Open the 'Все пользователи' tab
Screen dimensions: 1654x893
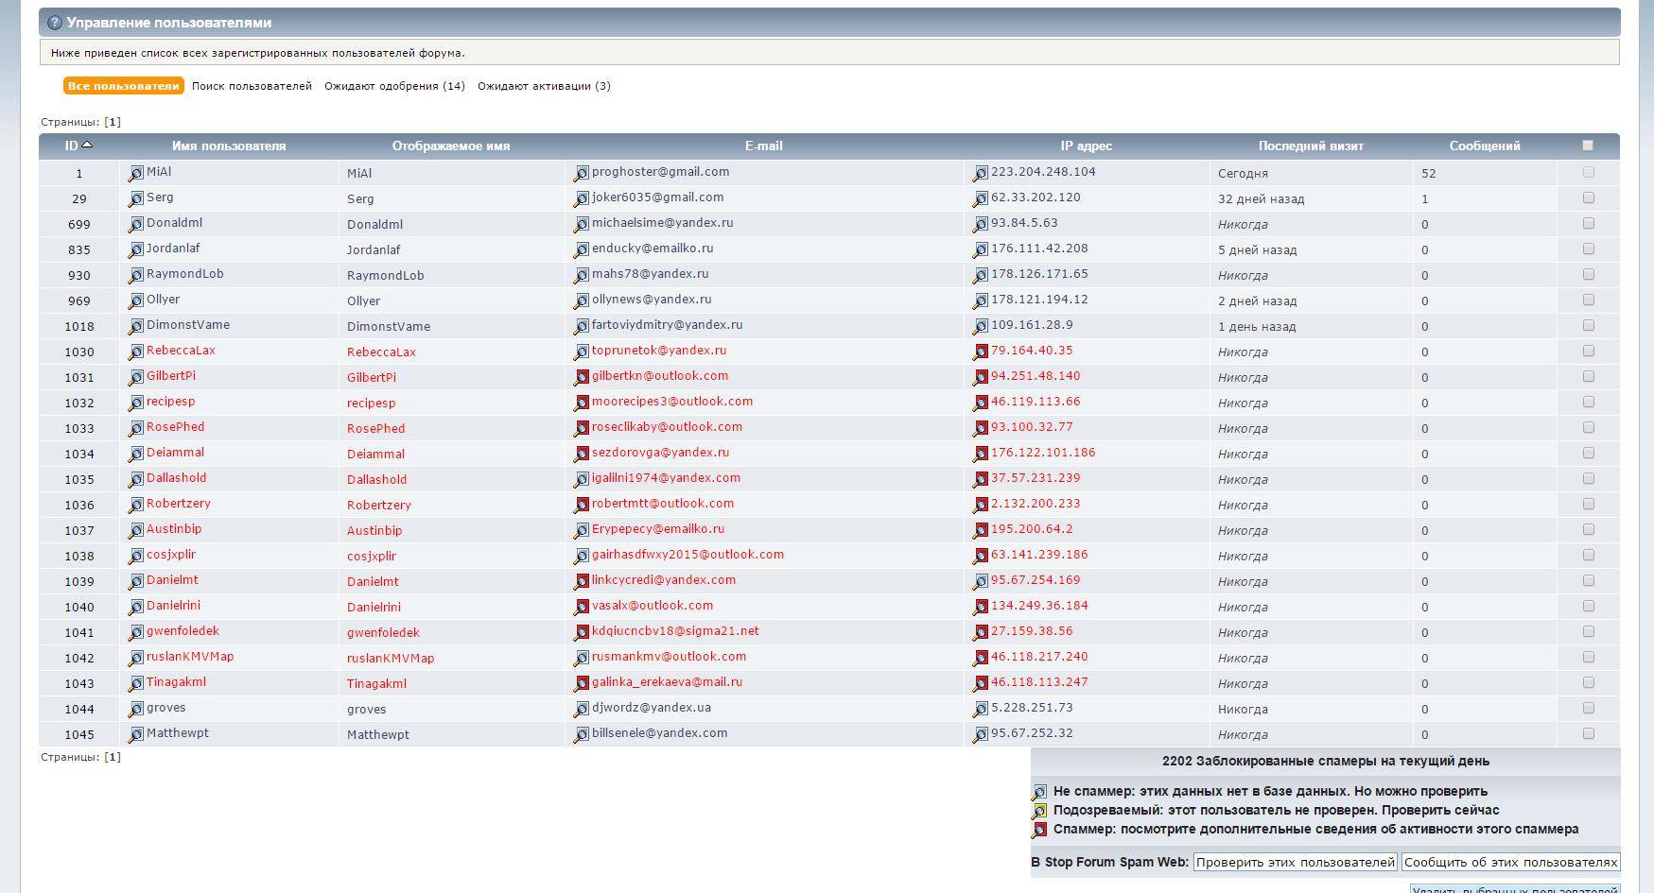124,86
